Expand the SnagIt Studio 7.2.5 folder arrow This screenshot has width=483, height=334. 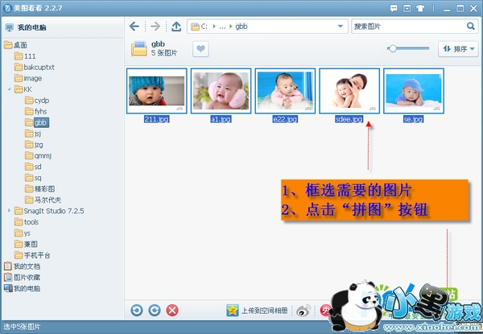(x=9, y=211)
